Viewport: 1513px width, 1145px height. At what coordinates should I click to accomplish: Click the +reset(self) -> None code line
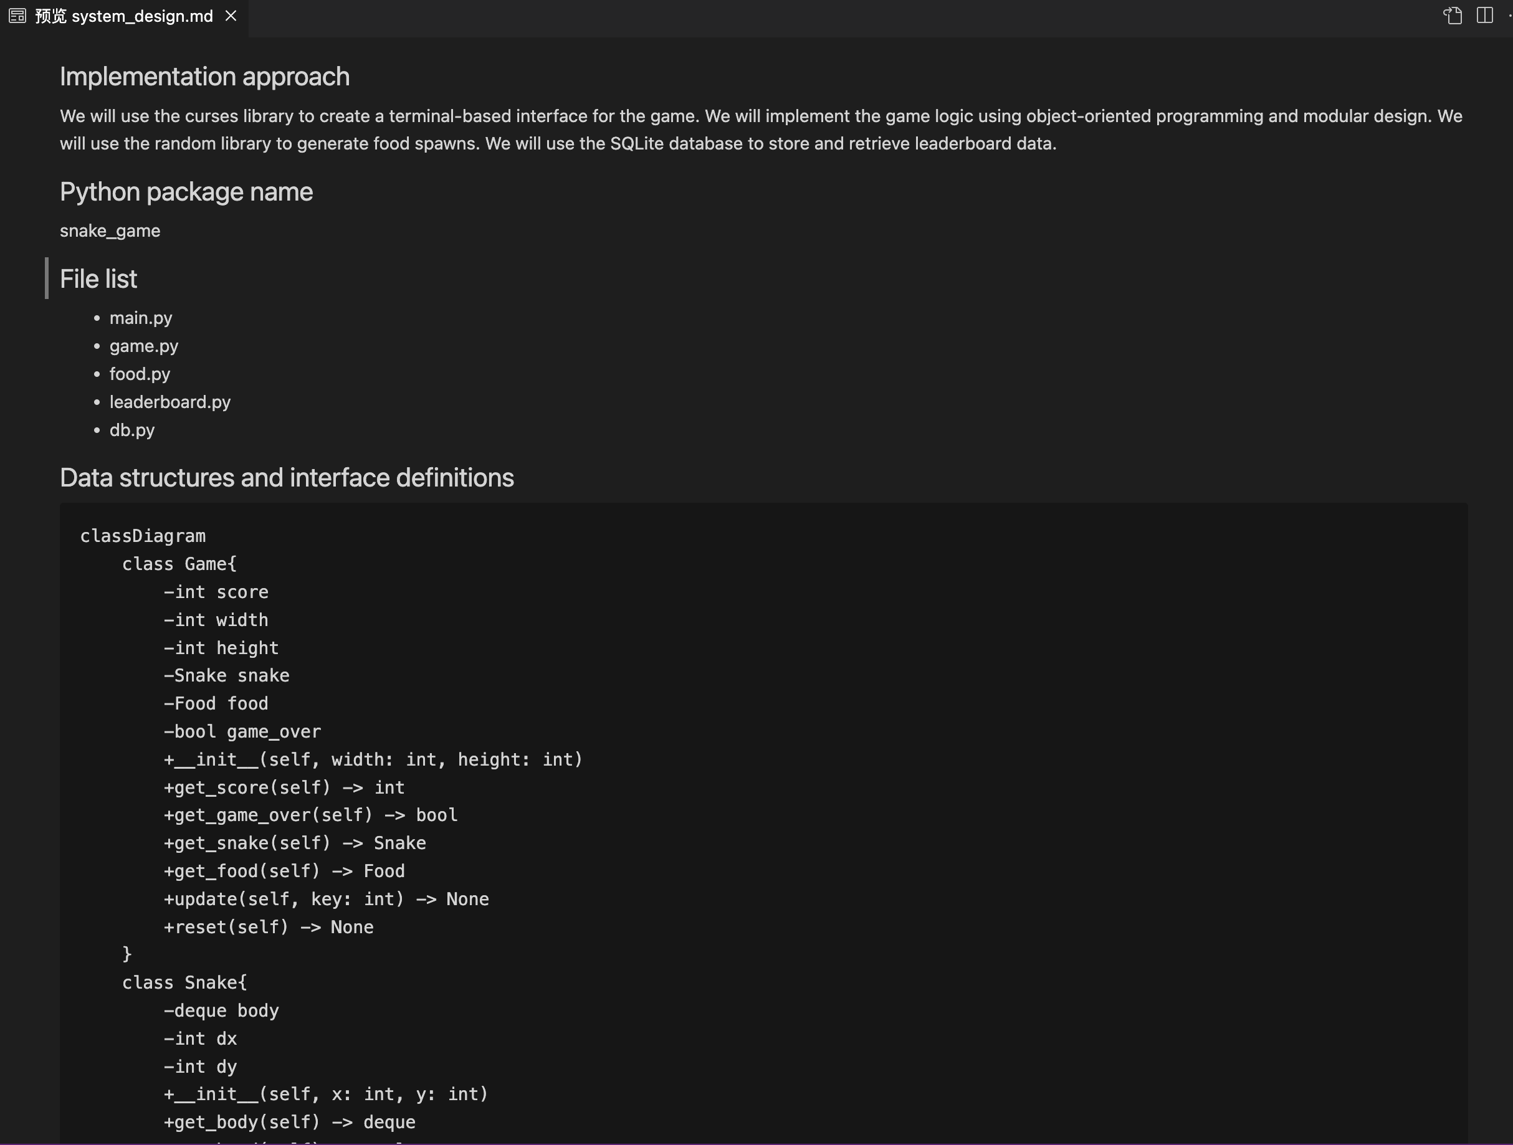click(269, 928)
